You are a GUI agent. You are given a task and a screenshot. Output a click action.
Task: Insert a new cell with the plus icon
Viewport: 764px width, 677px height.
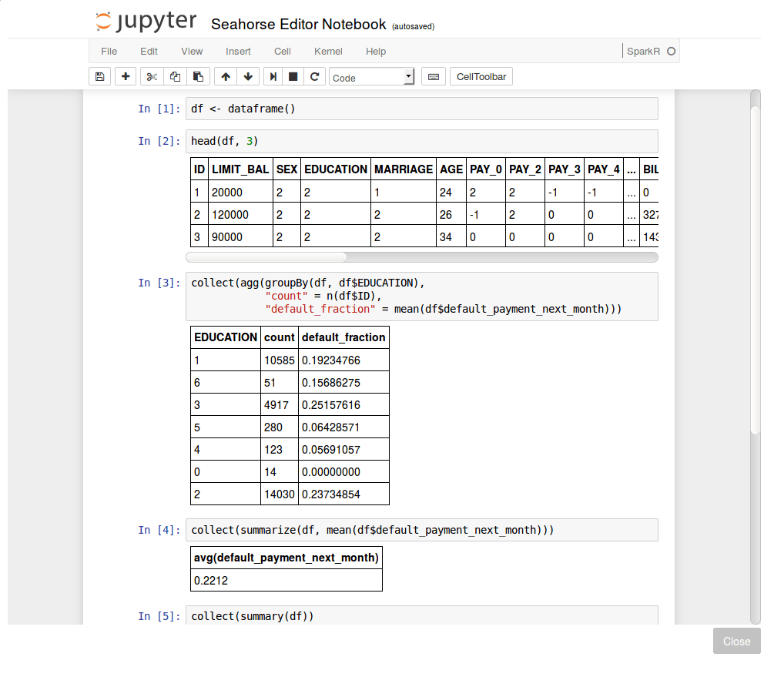126,77
